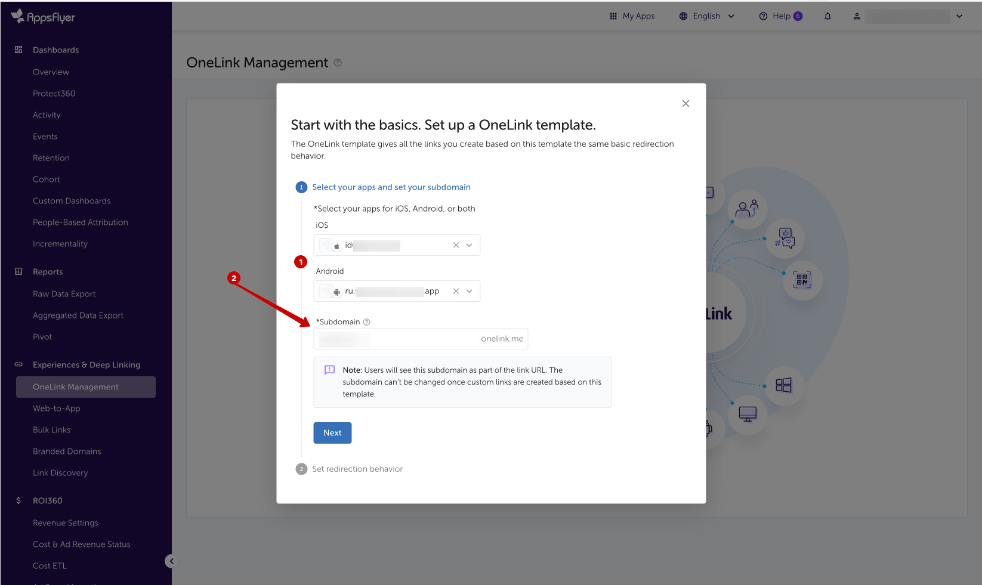
Task: Close the OneLink template dialog
Action: click(x=685, y=103)
